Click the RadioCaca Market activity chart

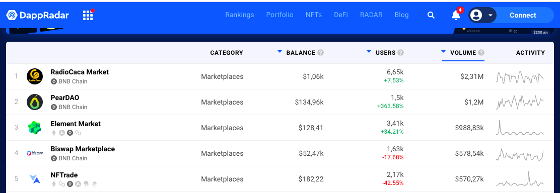[520, 77]
